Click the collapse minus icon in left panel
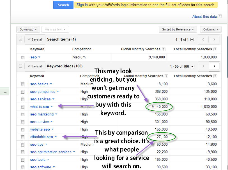This screenshot has width=228, height=170. 5,92
